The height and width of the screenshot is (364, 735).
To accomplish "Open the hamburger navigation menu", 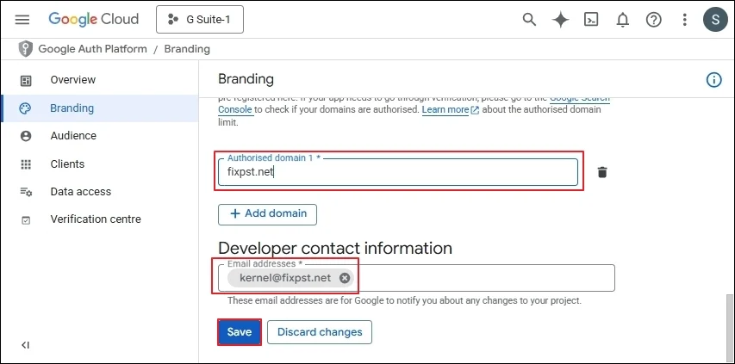I will coord(22,19).
